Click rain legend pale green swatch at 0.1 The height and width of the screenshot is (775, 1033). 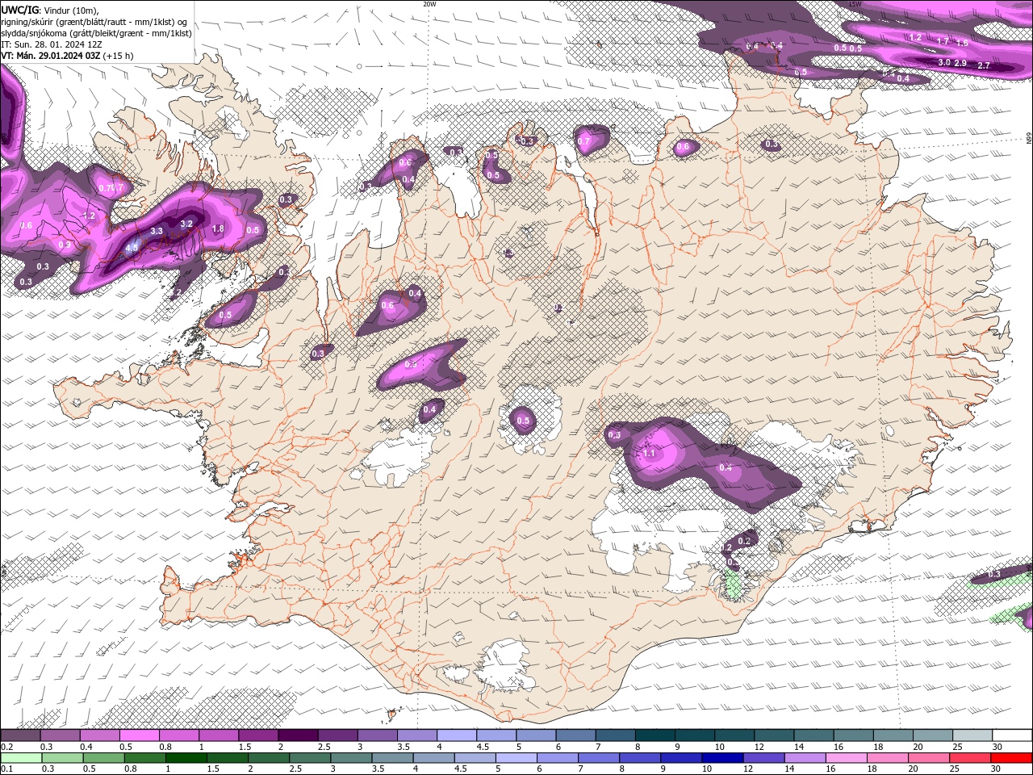point(21,758)
